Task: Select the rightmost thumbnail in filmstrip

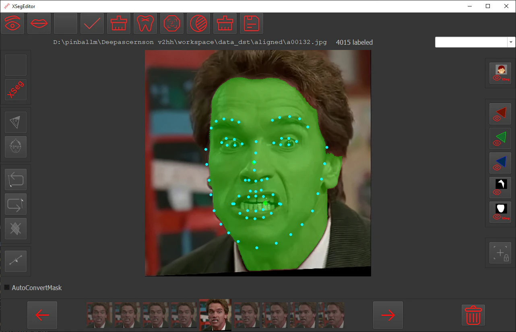Action: (331, 315)
